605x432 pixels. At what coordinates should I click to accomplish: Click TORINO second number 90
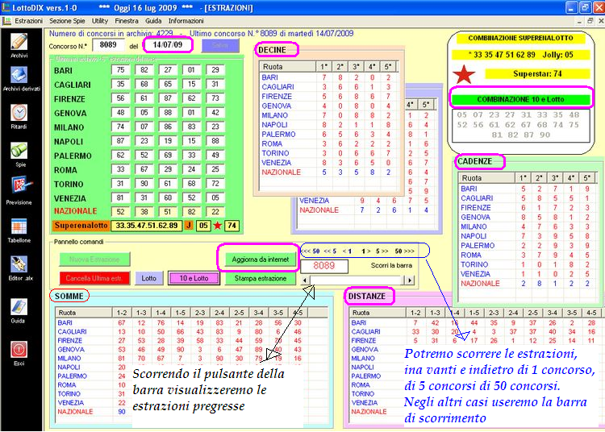click(144, 184)
